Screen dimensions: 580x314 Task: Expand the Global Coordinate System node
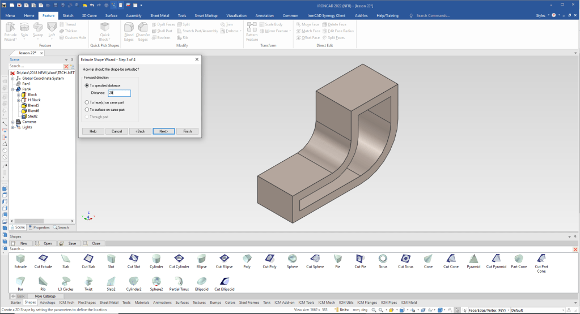click(x=12, y=79)
